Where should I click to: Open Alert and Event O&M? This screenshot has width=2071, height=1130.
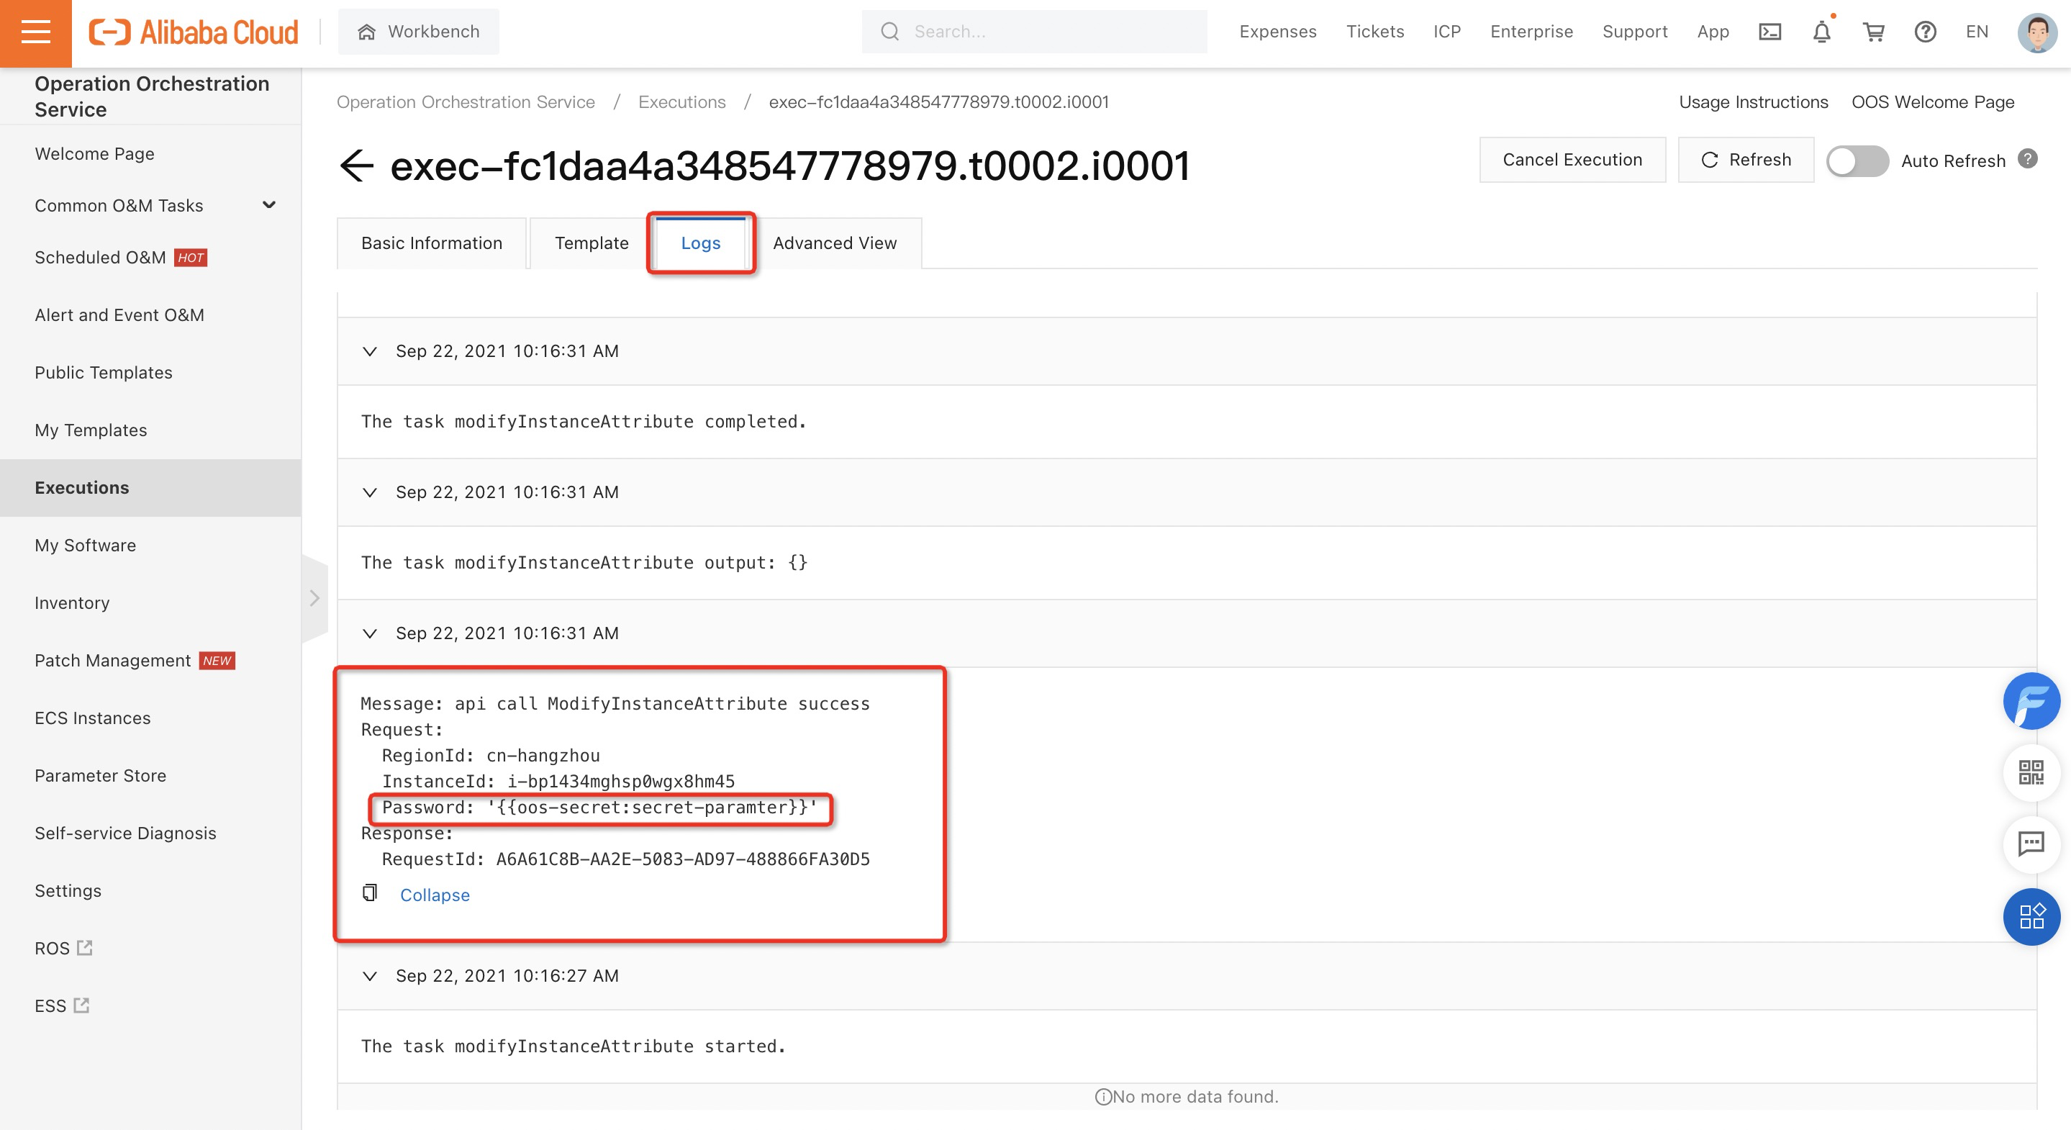pos(119,315)
